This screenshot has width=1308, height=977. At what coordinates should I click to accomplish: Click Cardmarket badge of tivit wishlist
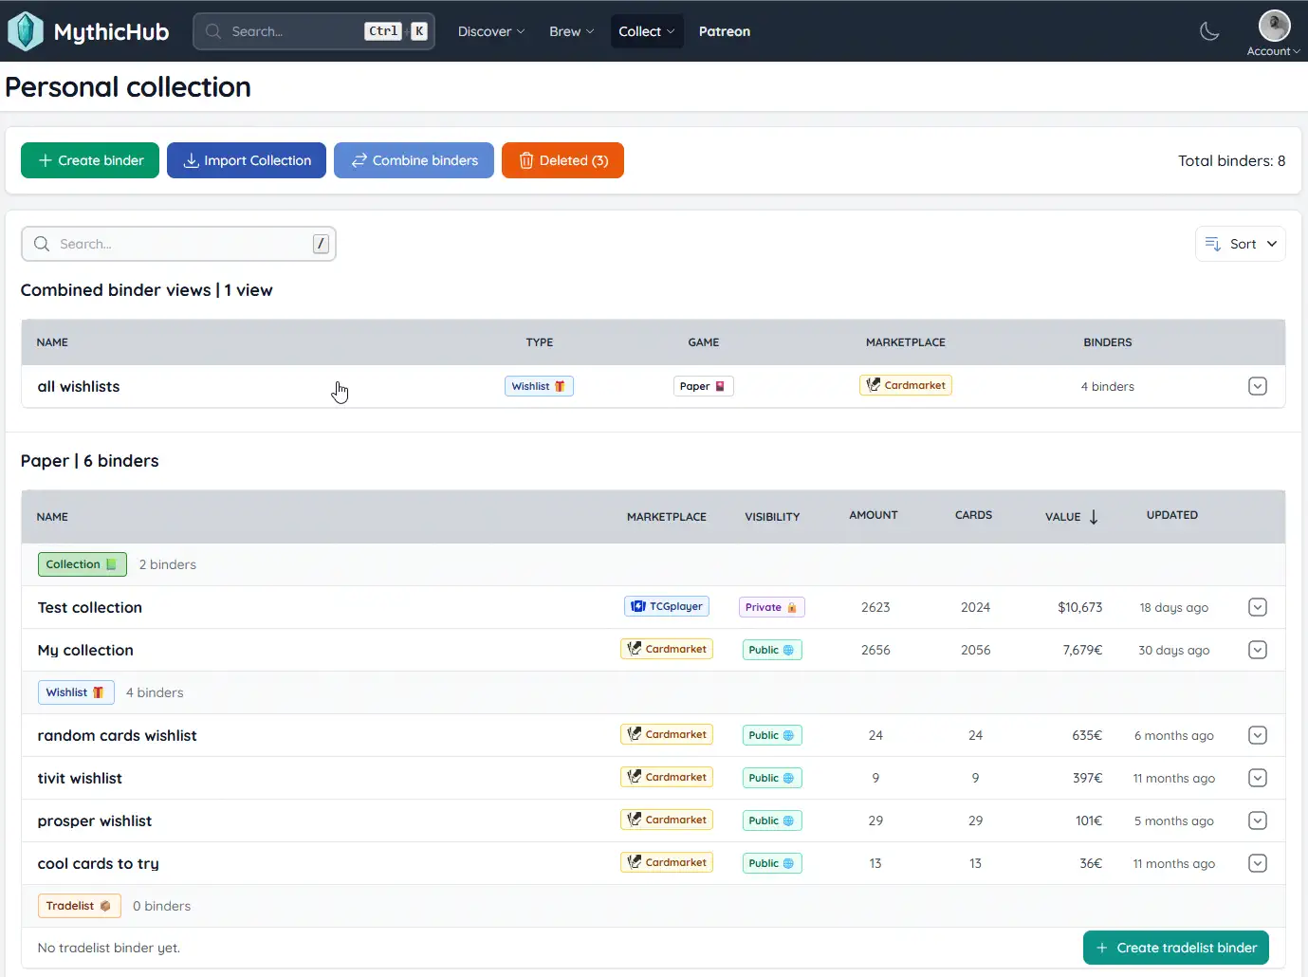click(667, 777)
